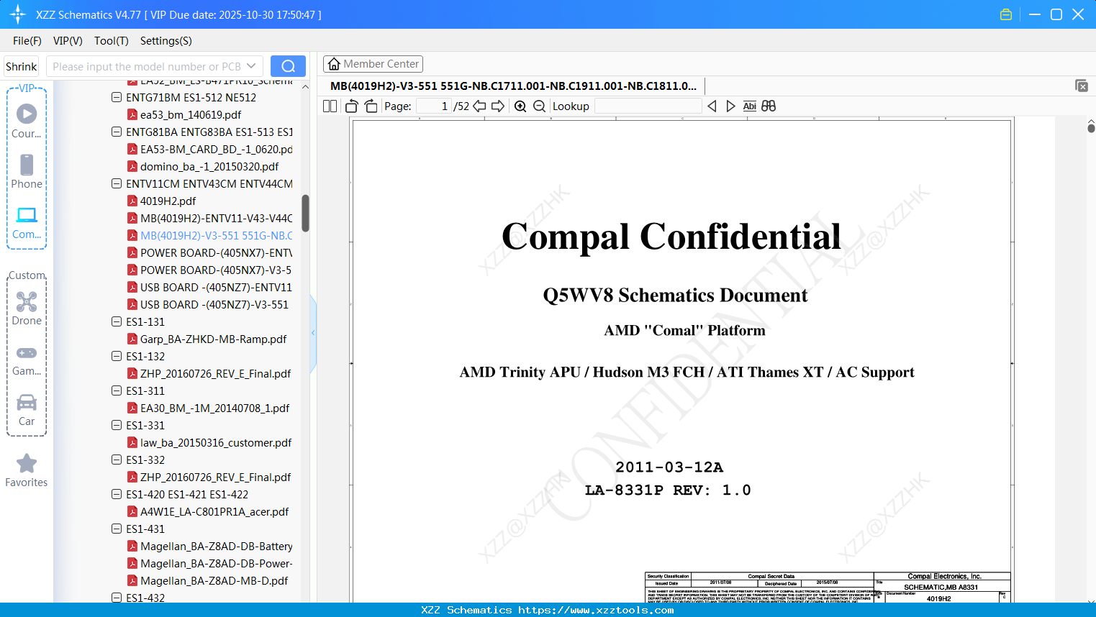1096x617 pixels.
Task: Click the Lookup text field
Action: 648,106
